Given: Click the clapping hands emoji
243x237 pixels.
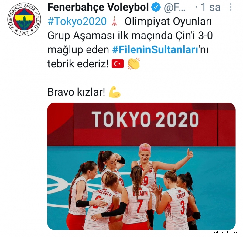Looking at the screenshot, I should (134, 64).
